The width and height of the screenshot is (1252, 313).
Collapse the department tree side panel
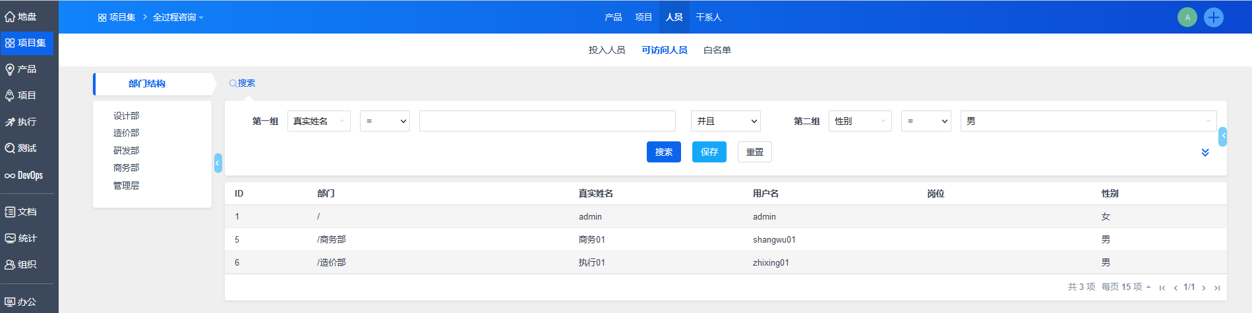pos(218,163)
